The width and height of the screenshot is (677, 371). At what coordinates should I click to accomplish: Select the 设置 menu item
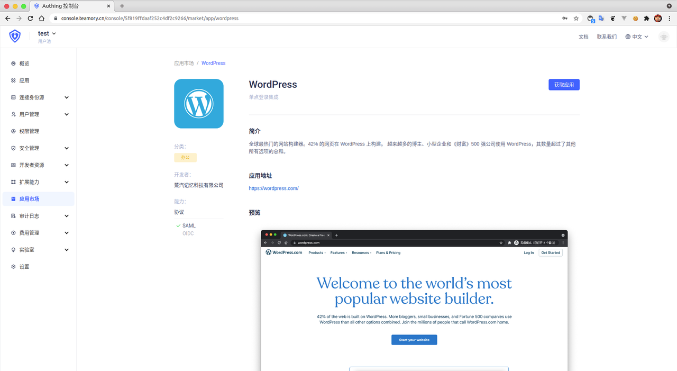[38, 267]
